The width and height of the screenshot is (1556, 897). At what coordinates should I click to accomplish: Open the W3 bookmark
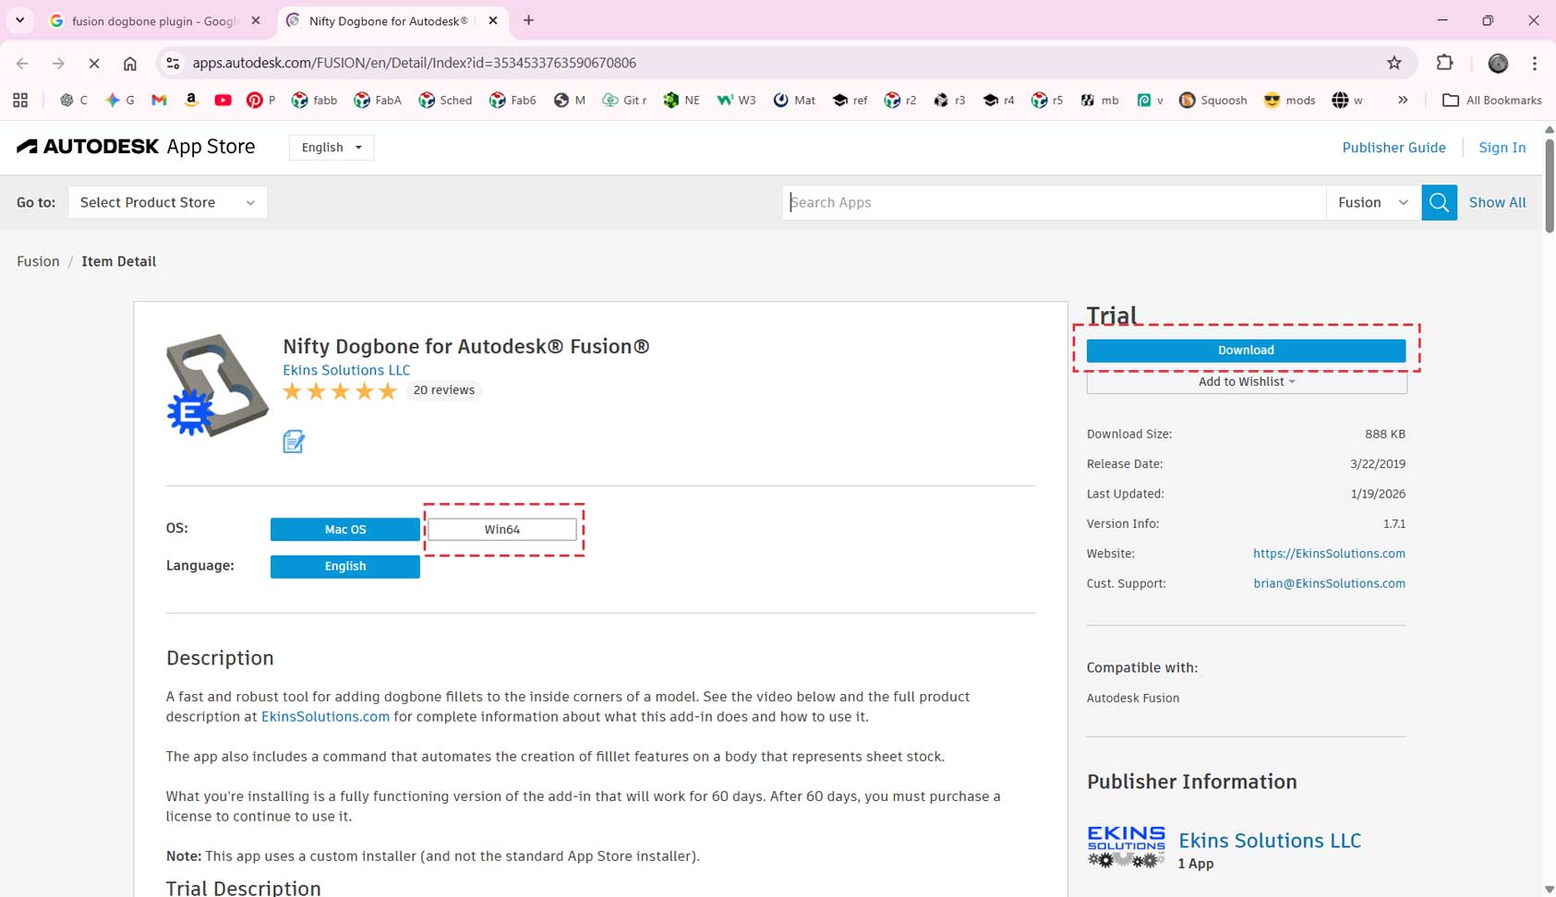point(736,100)
